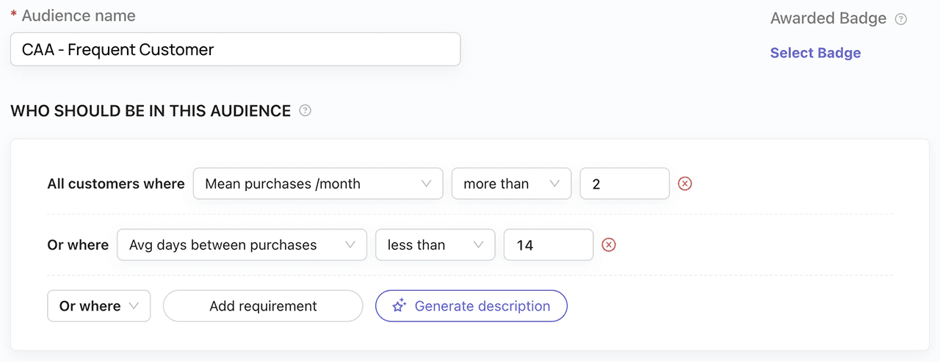The image size is (940, 362).
Task: Click the Add requirement button
Action: (x=263, y=306)
